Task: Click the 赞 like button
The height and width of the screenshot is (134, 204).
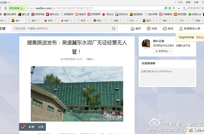Action: [x=32, y=127]
